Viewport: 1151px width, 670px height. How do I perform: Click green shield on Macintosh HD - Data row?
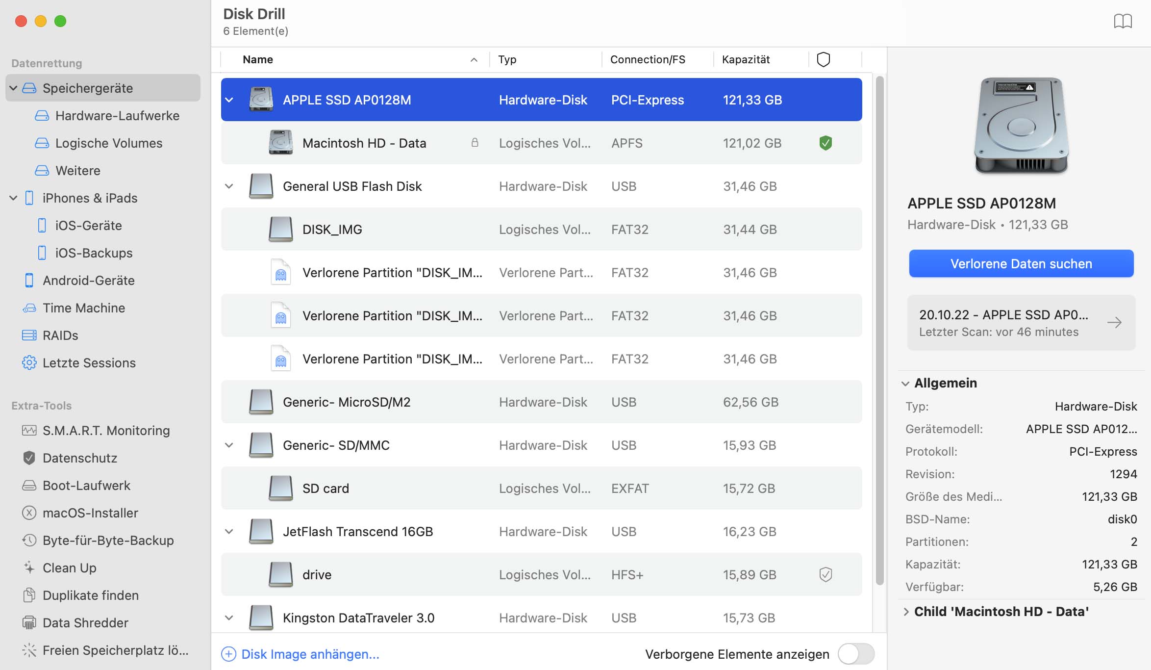click(826, 143)
